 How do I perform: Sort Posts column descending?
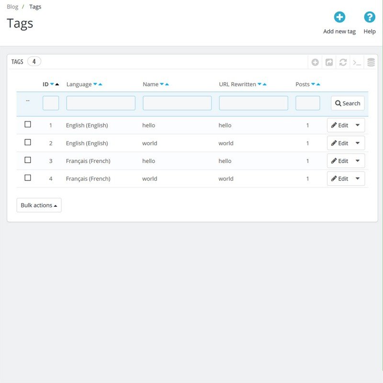coord(313,84)
